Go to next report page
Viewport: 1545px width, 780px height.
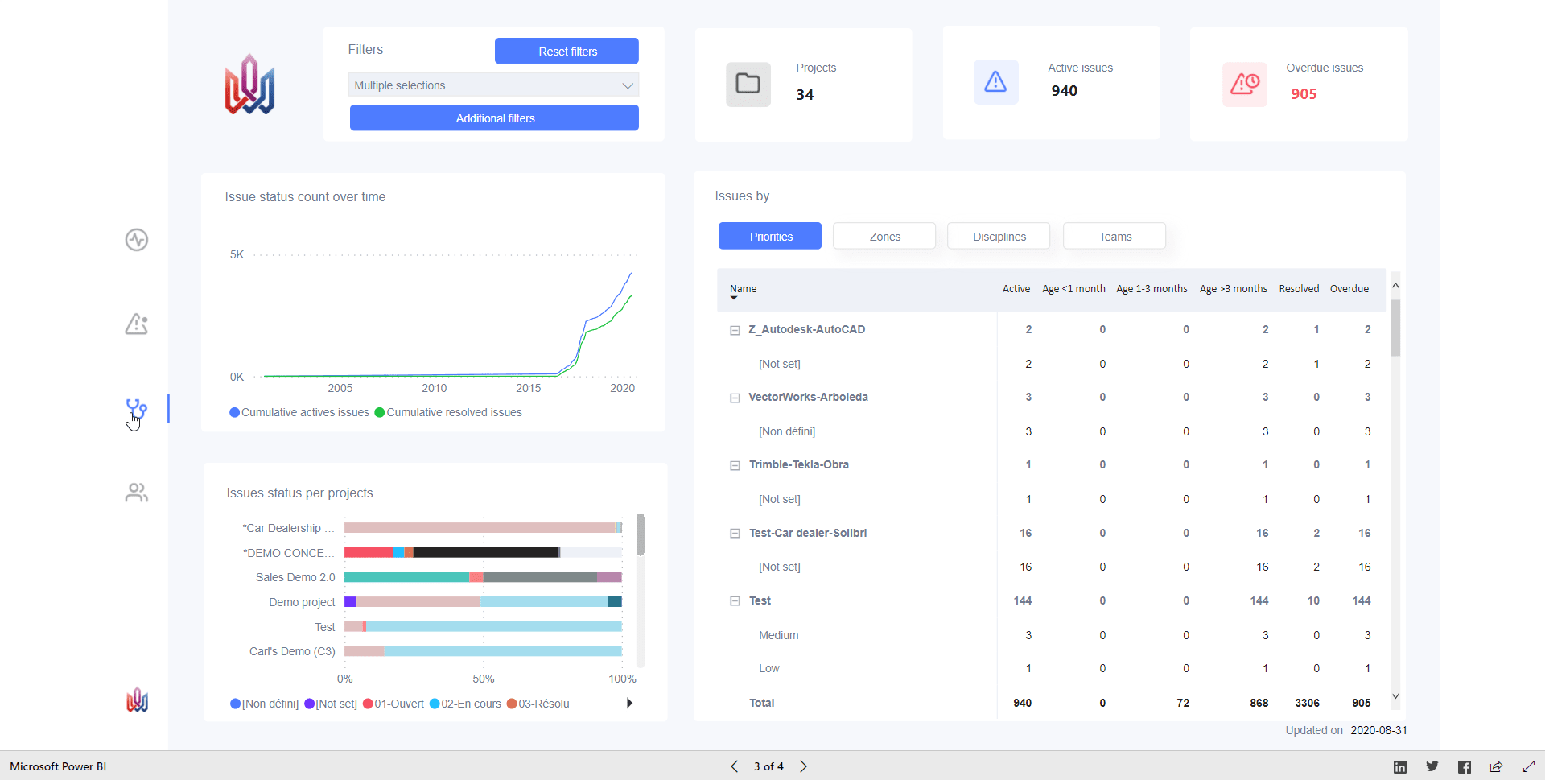point(803,766)
